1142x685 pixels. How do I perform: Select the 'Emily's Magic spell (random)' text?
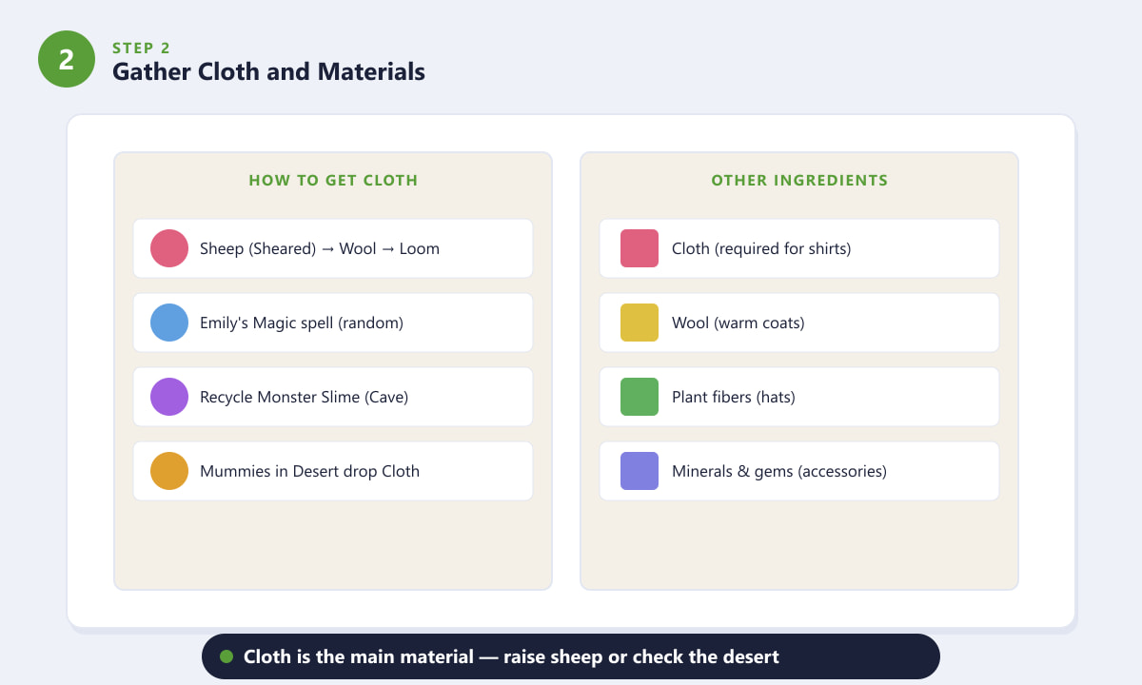point(302,323)
